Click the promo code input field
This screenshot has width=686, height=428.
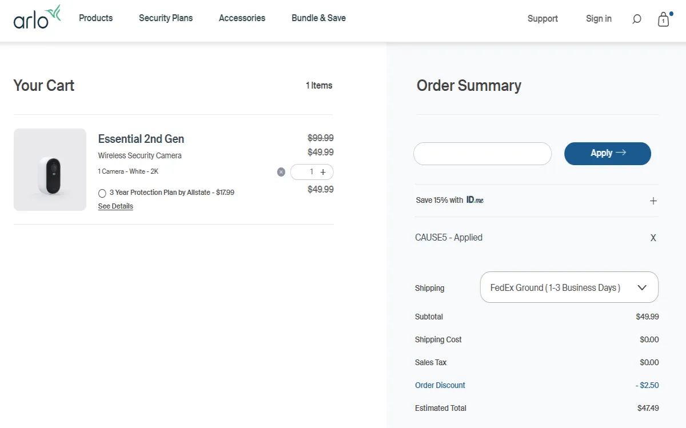click(482, 153)
